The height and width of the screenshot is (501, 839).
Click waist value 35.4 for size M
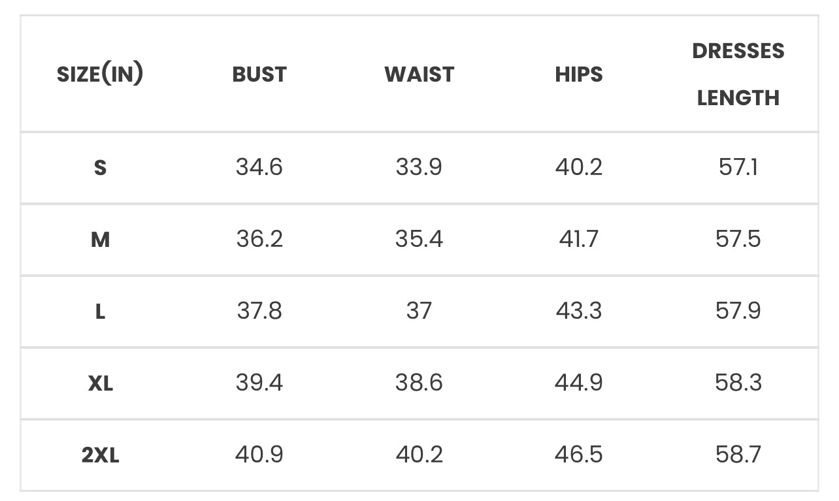tap(419, 239)
